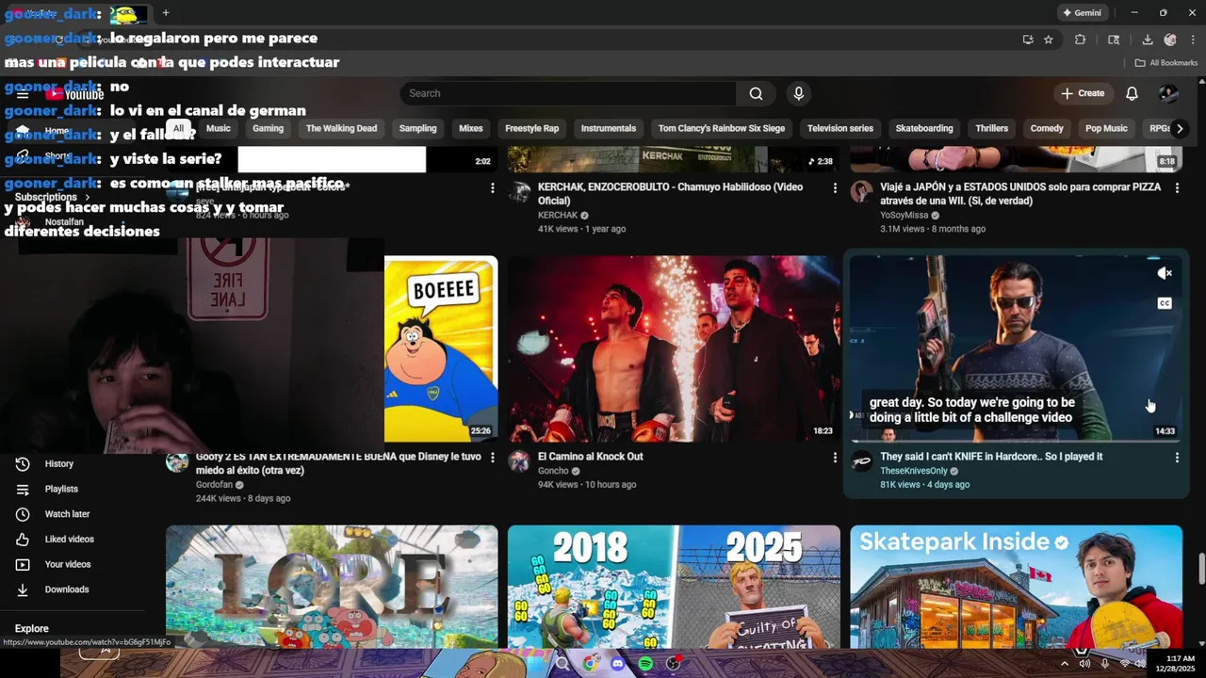1206x678 pixels.
Task: Open Chrome extensions puzzle icon
Action: [1080, 40]
